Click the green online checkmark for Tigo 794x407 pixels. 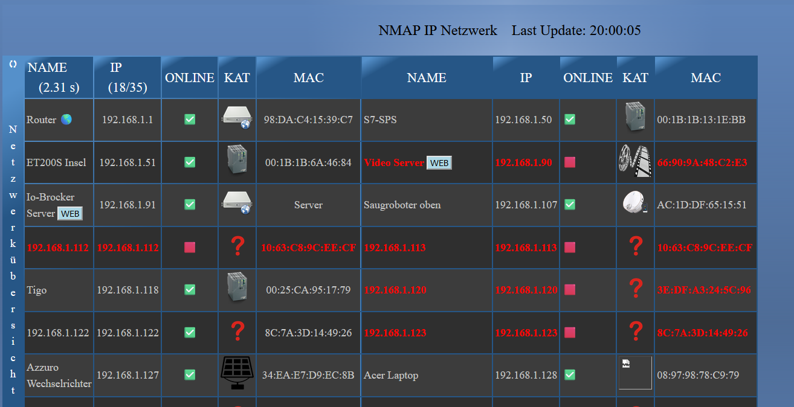(190, 290)
